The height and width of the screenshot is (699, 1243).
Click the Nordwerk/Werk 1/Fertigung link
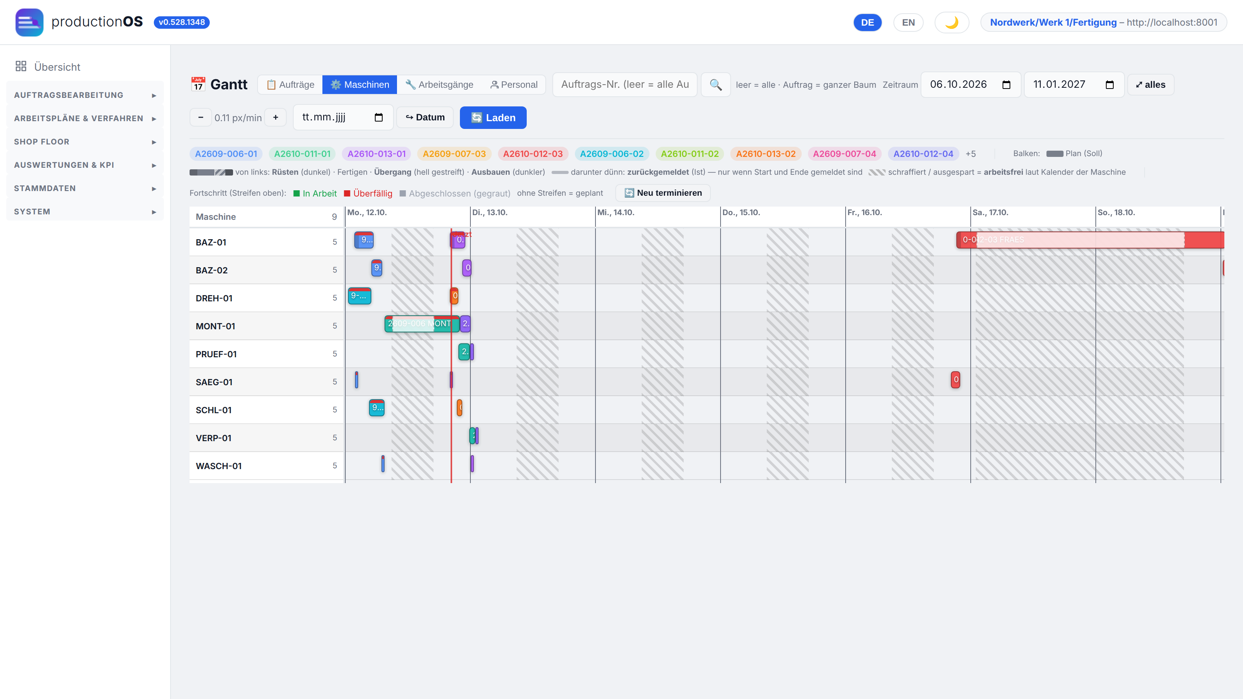(x=1053, y=22)
